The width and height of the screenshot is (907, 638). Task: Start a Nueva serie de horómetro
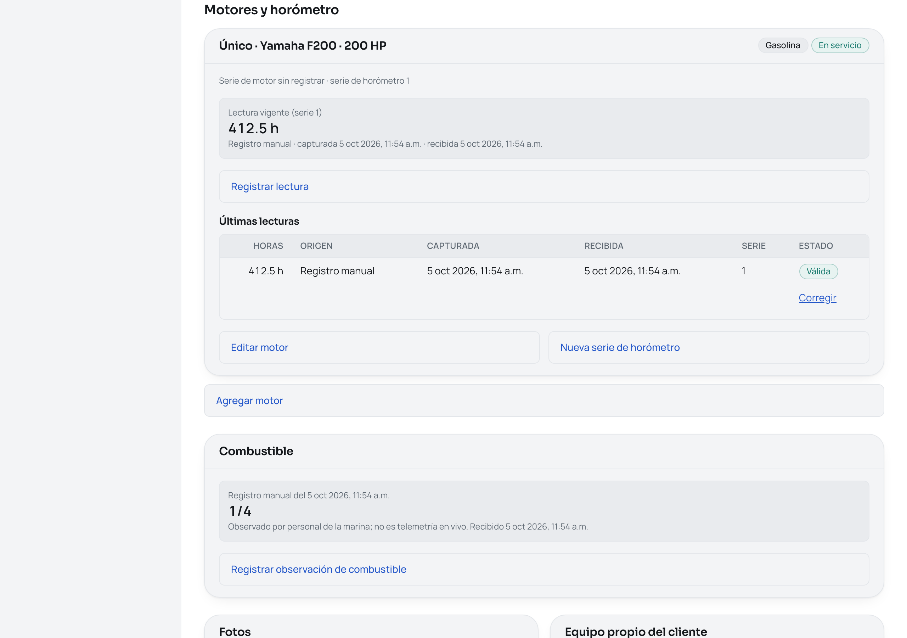(708, 347)
